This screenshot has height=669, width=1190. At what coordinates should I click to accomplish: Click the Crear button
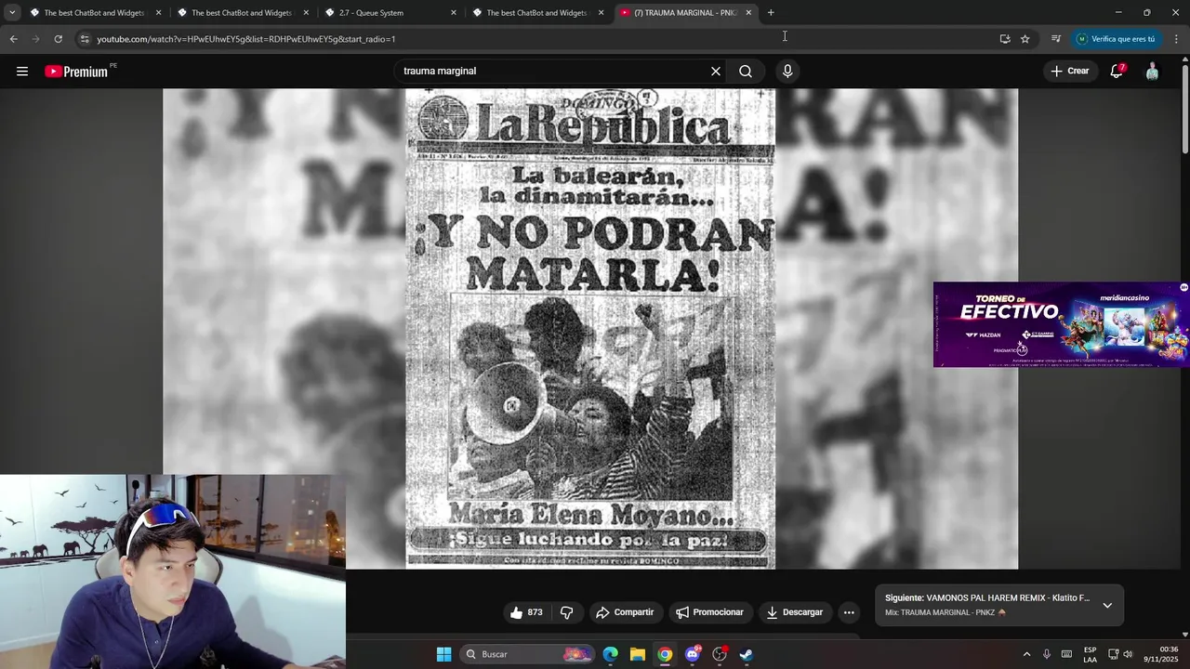click(x=1070, y=72)
